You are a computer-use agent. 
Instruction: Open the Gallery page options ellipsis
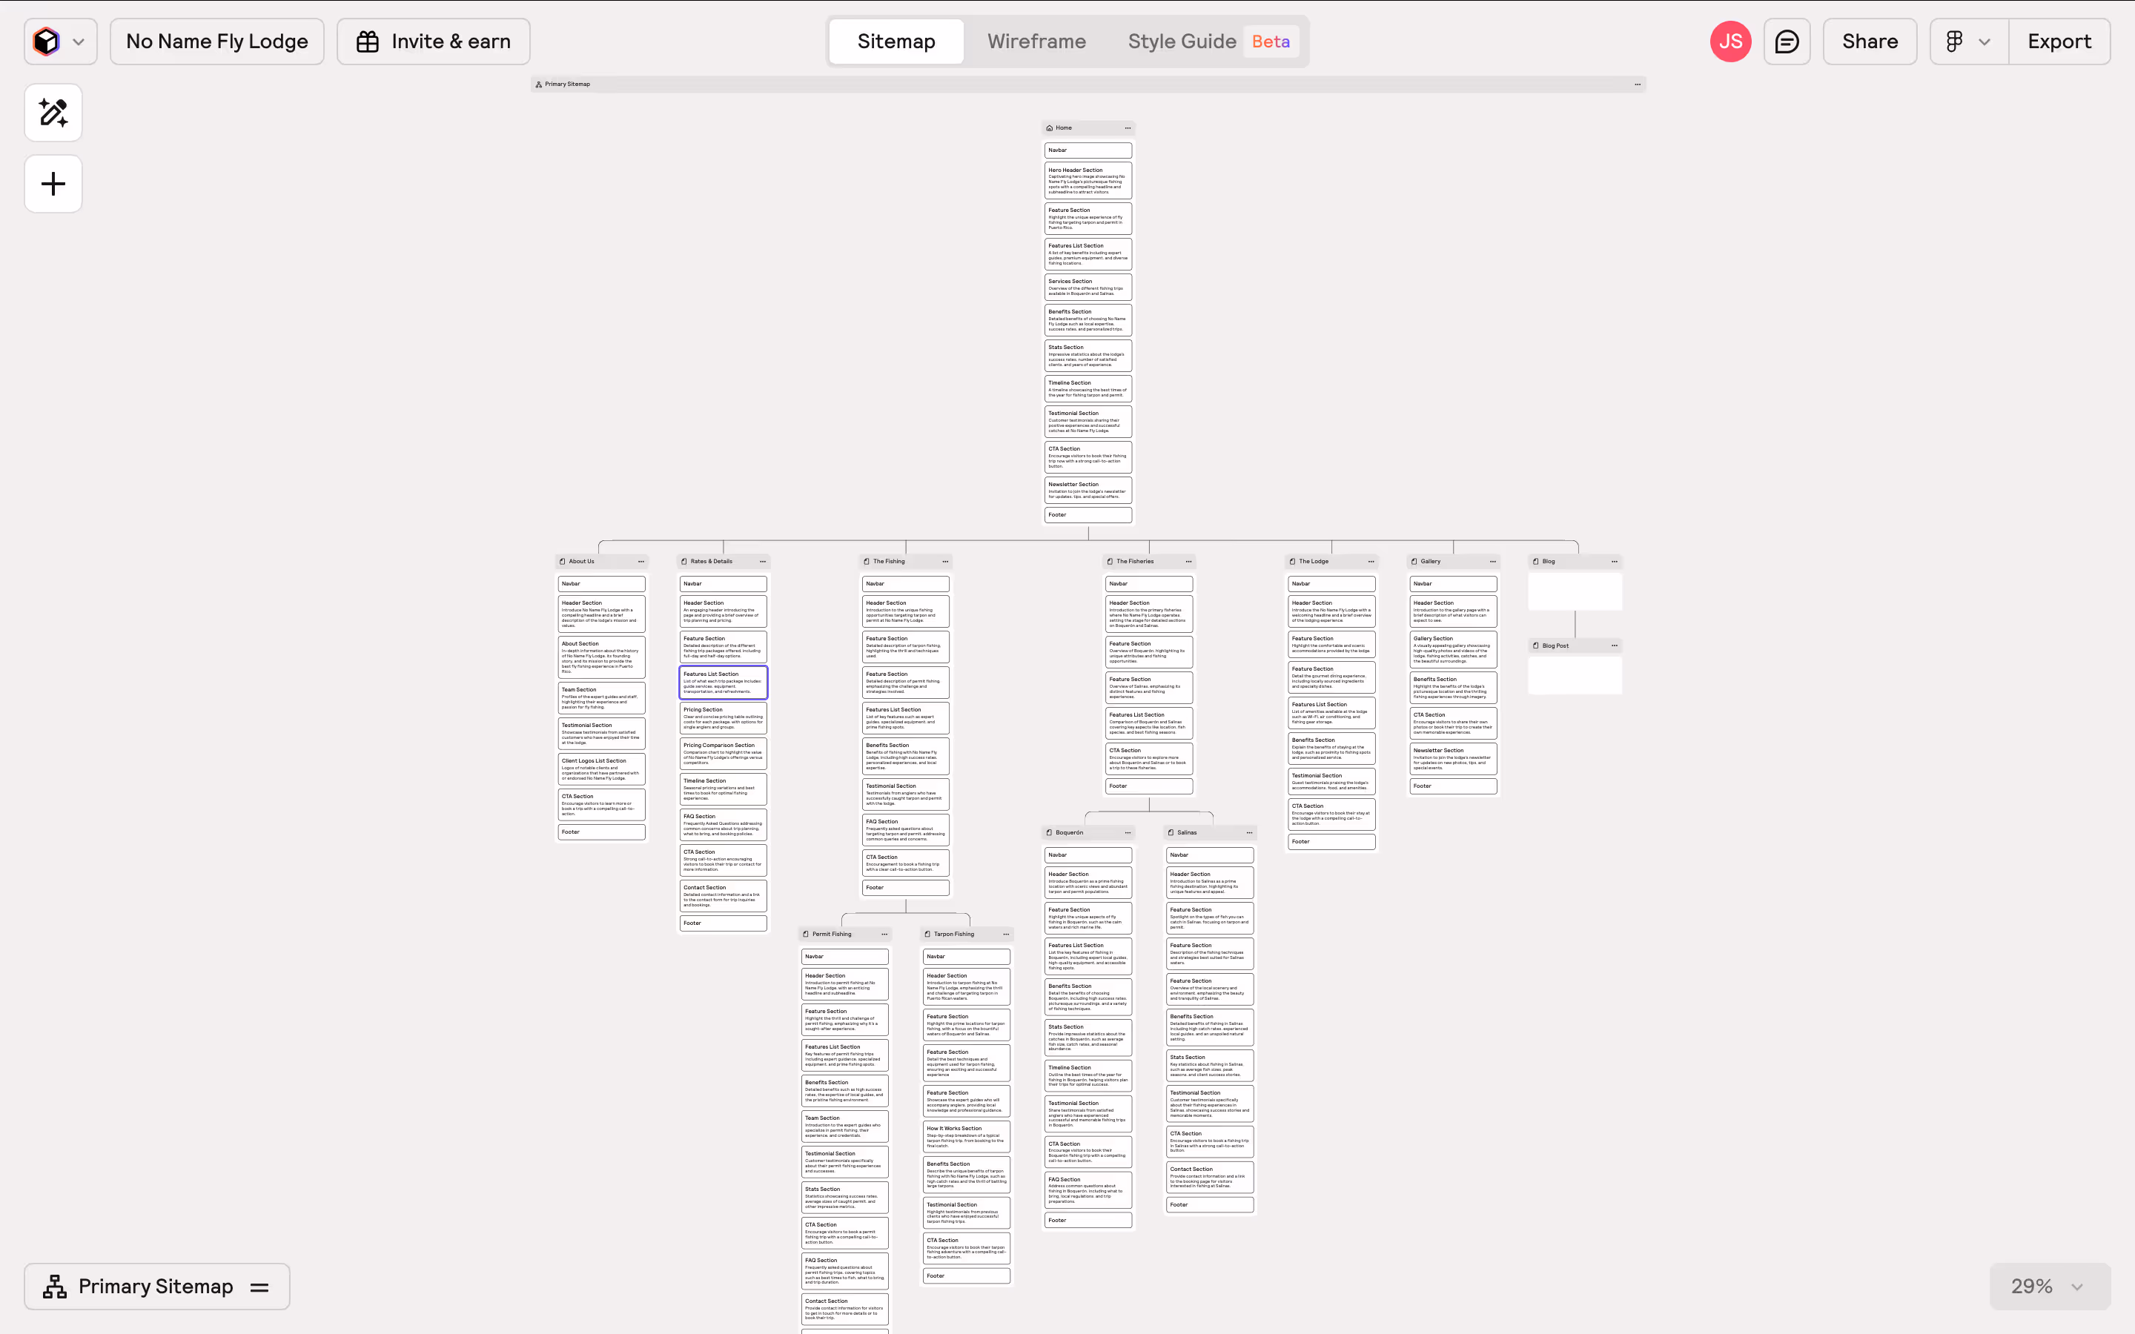1493,561
